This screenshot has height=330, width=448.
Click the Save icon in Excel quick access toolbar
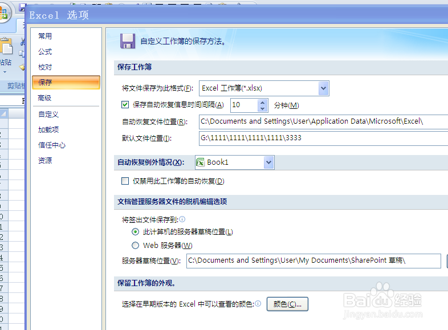click(22, 8)
